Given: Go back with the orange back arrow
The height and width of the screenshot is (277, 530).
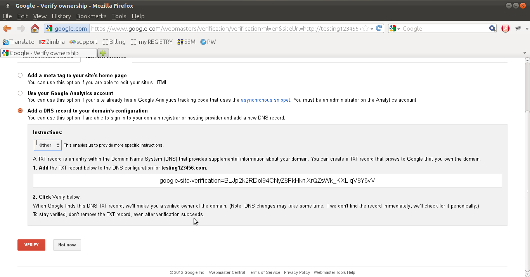Looking at the screenshot, I should tap(7, 28).
